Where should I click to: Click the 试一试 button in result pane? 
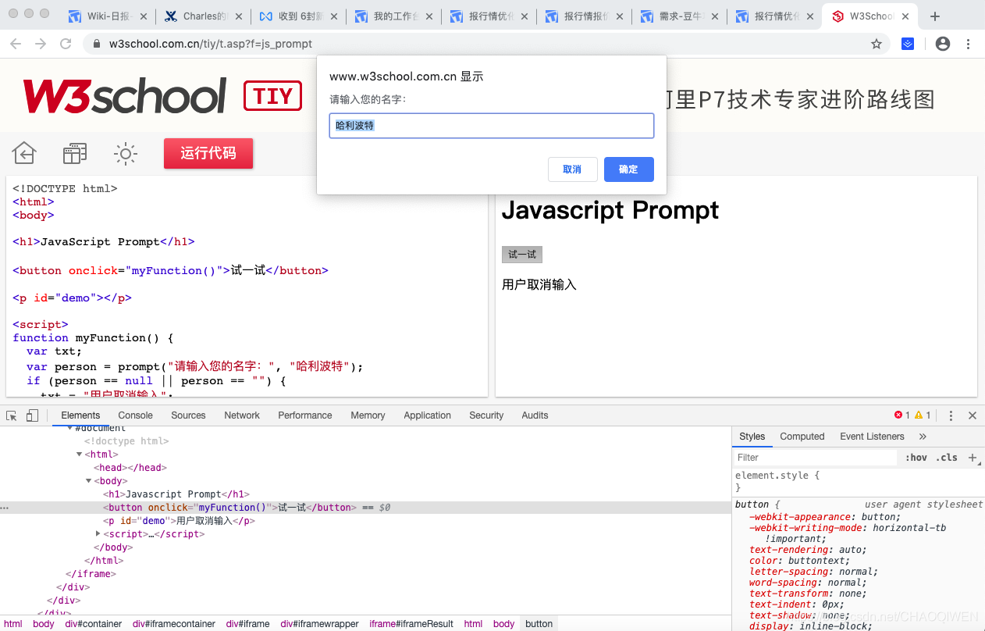point(522,255)
